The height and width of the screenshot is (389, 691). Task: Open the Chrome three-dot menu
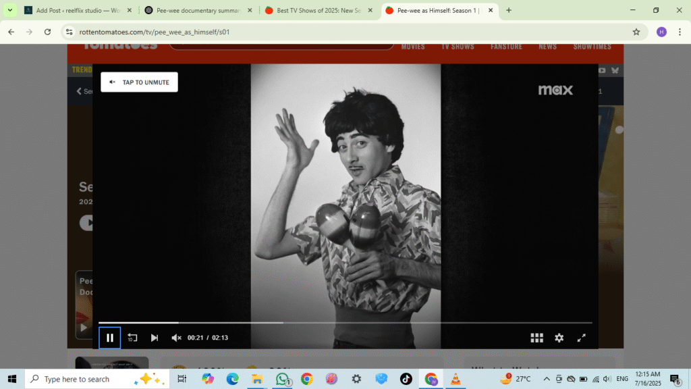680,32
